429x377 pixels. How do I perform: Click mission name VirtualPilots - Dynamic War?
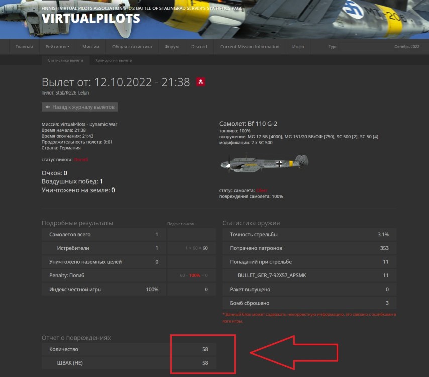[x=88, y=124]
